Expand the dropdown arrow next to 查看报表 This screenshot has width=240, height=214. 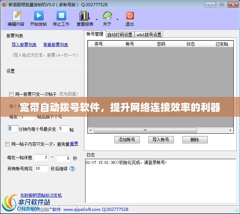[96, 19]
